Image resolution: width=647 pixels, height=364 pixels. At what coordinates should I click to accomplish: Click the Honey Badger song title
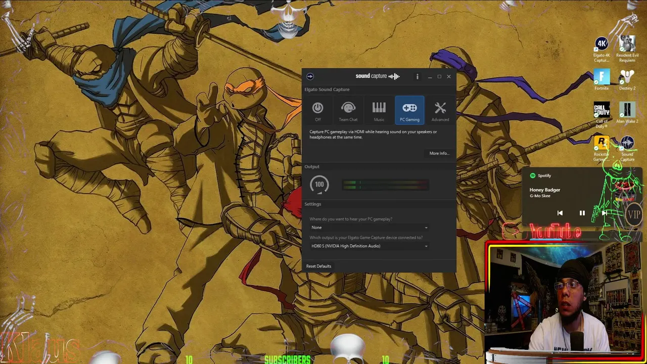[545, 190]
